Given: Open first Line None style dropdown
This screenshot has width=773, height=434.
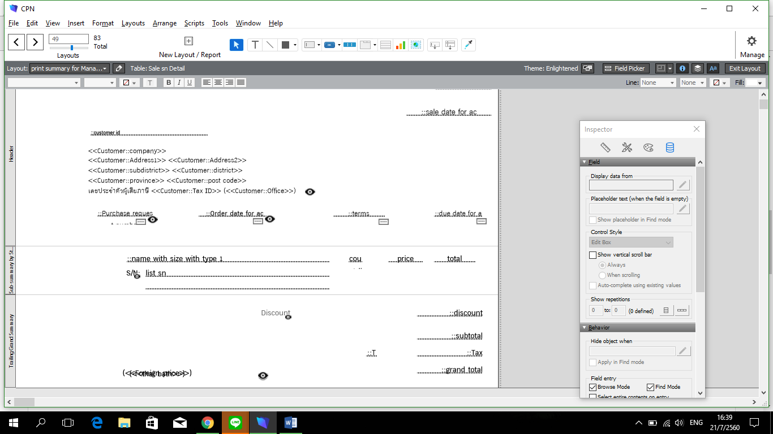Looking at the screenshot, I should (x=658, y=83).
